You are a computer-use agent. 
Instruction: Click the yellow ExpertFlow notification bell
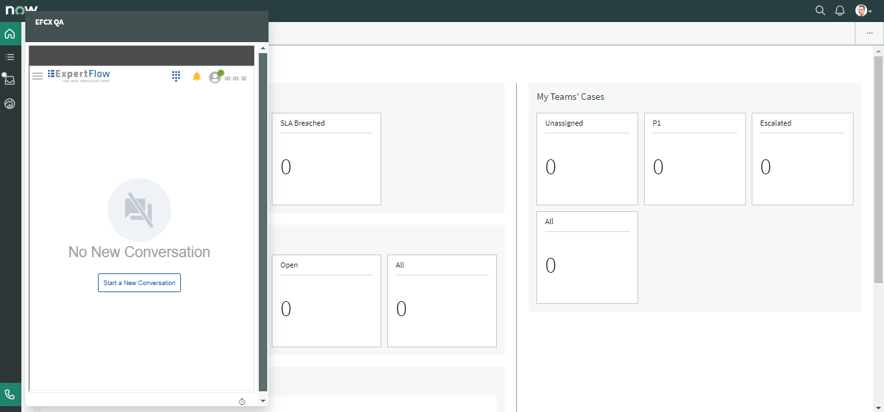click(x=197, y=76)
